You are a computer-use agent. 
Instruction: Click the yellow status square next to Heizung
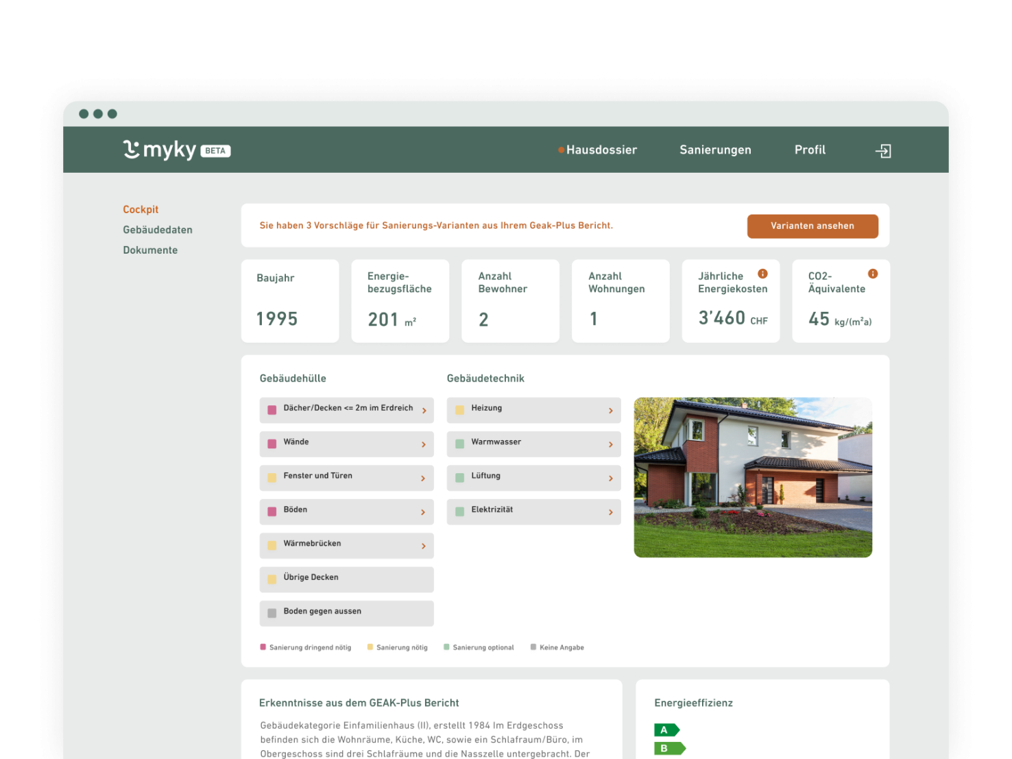click(459, 409)
